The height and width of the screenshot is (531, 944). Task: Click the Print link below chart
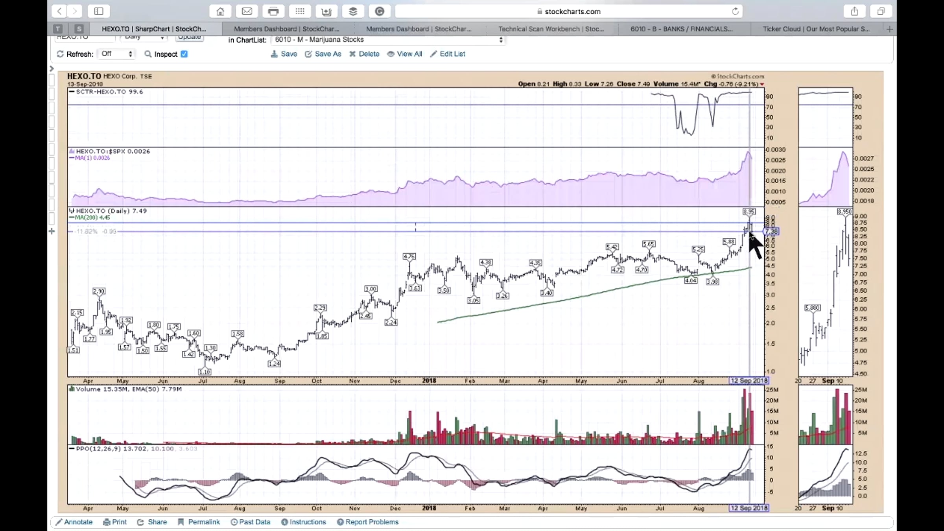pos(115,522)
